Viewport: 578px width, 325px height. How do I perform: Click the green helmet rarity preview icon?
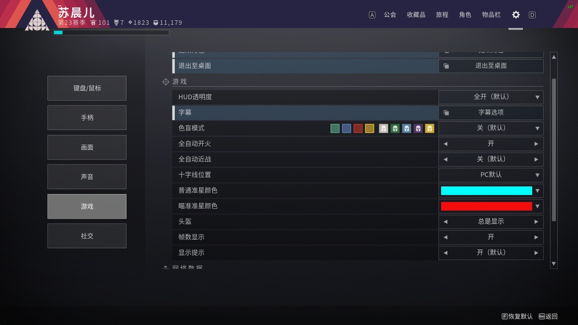point(395,128)
